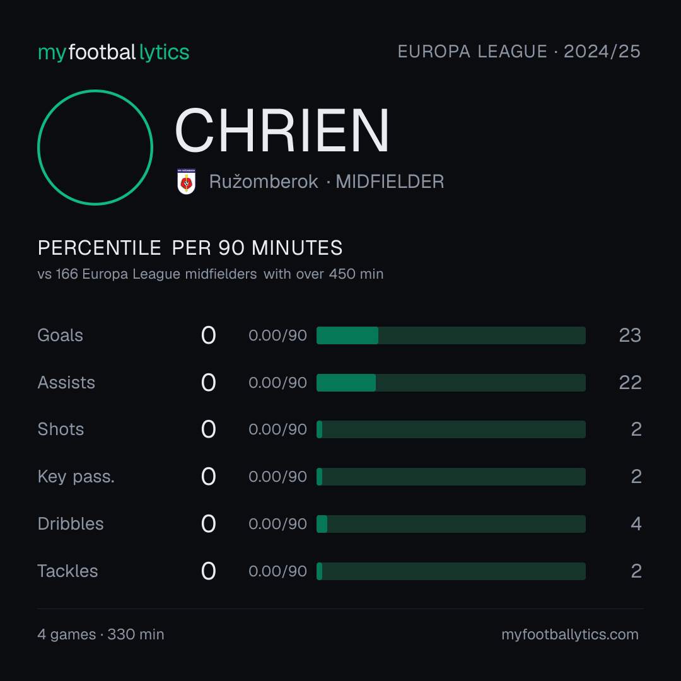
Task: Open the myfootballytics logo
Action: 113,52
